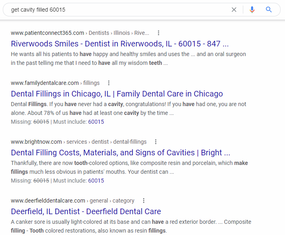Screen dimensions: 285x237
Task: Click the www.patientconnect365.com breadcrumb URL
Action: click(80, 33)
